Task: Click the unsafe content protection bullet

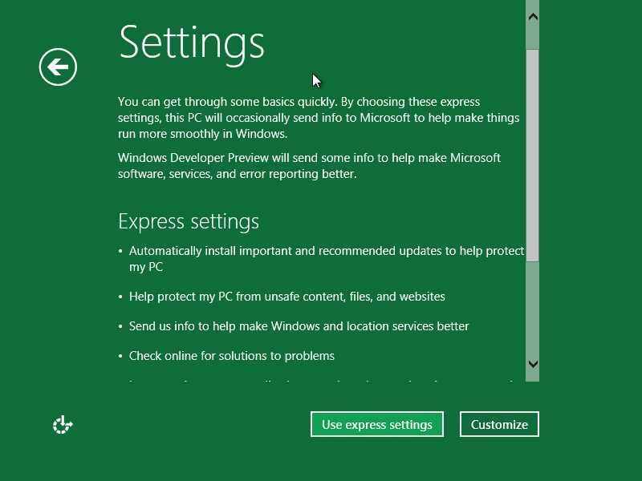Action: (287, 297)
